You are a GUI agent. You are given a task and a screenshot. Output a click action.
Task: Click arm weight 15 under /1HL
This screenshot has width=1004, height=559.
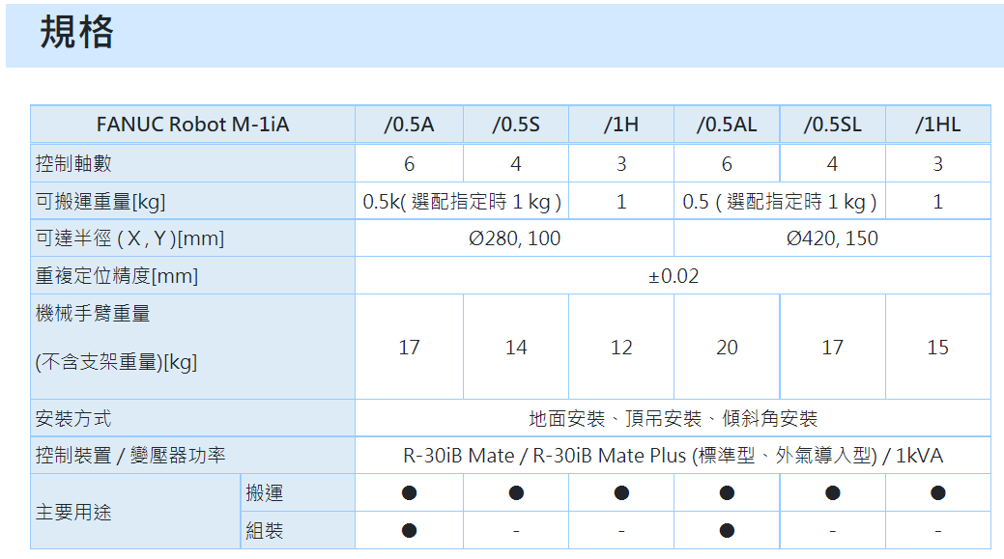tap(938, 347)
